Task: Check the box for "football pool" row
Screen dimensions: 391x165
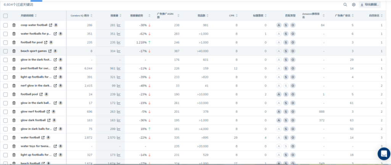Action: (5, 94)
